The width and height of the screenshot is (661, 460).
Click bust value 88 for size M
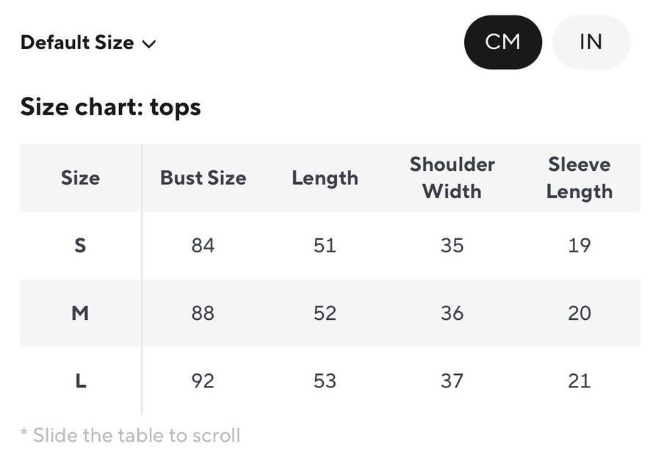(x=203, y=313)
